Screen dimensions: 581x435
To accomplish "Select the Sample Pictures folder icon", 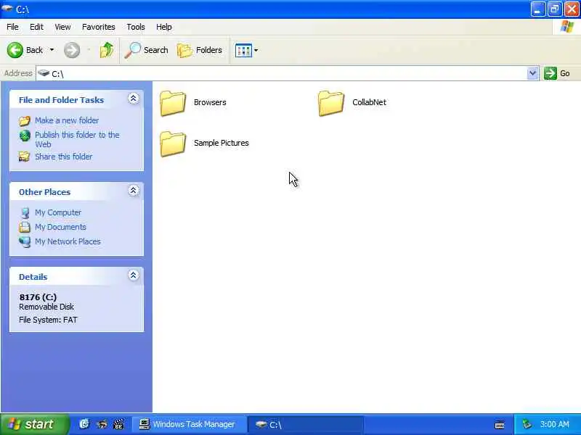I will [x=173, y=144].
